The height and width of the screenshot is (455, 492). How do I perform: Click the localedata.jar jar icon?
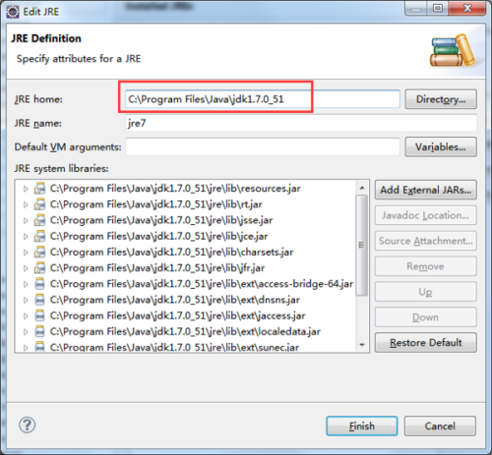tap(39, 331)
